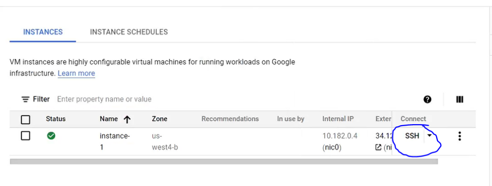Screen dimensions: 492x186
Task: Tick the instance-1 row checkbox
Action: coord(25,136)
